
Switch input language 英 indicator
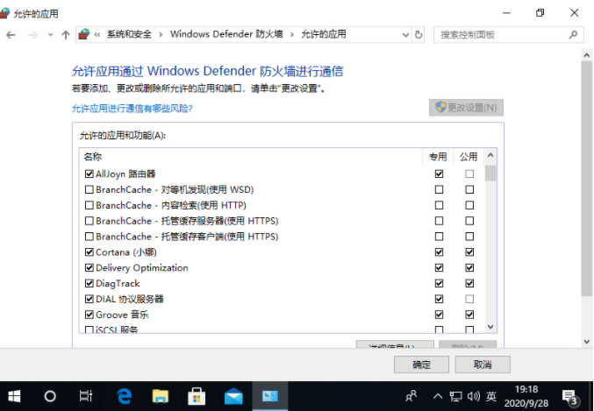491,396
